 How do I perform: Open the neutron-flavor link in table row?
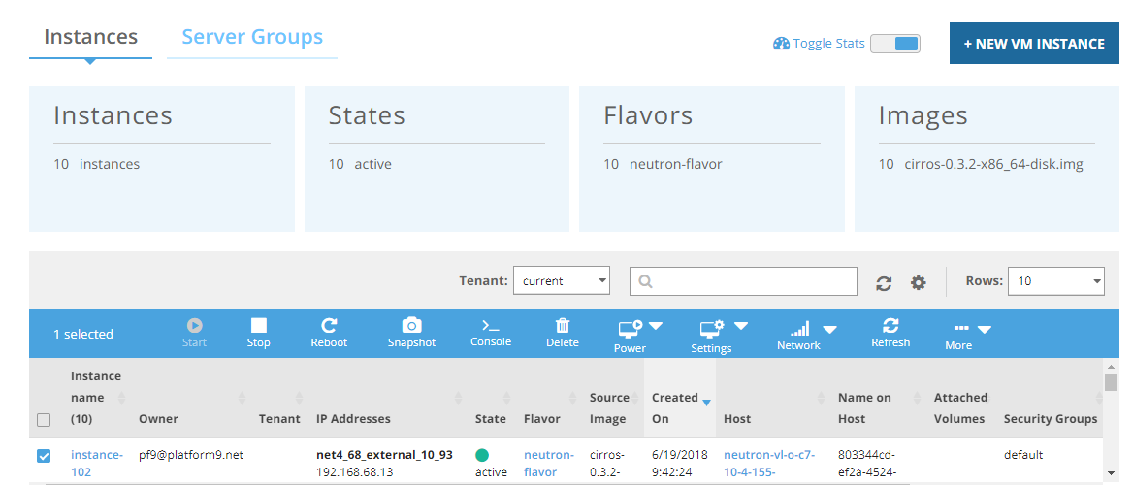pos(549,464)
